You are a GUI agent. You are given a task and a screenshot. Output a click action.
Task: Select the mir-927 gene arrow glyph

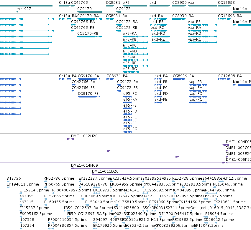(x=17, y=12)
